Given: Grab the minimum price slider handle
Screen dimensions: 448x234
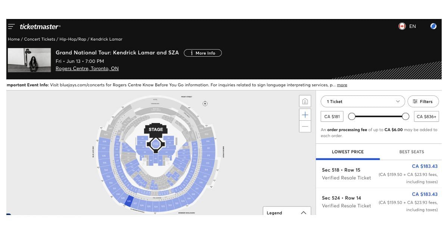Looking at the screenshot, I should tap(352, 117).
